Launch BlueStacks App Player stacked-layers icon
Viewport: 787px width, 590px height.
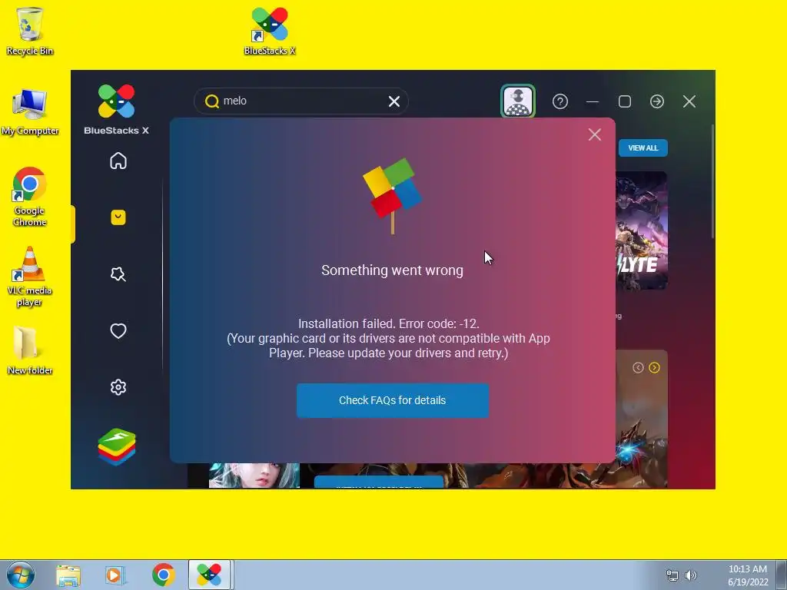point(117,446)
